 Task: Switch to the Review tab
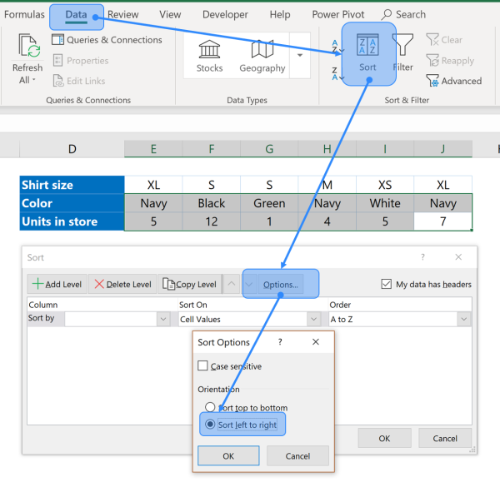123,14
